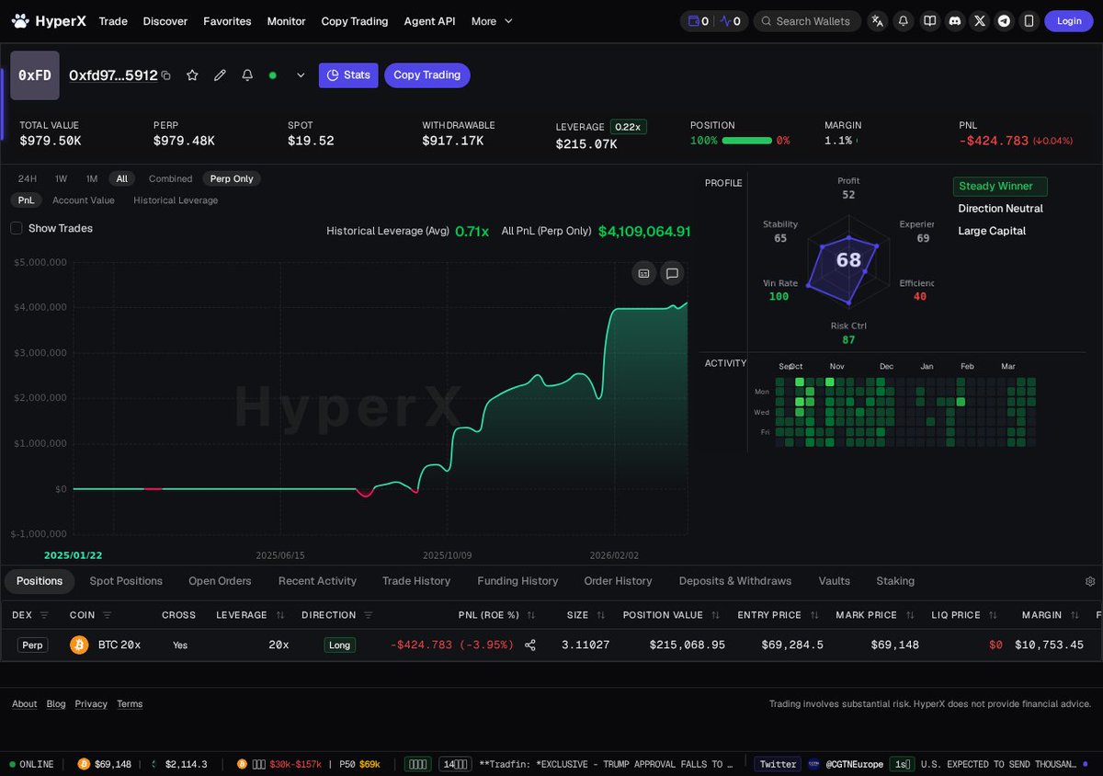This screenshot has height=776, width=1103.
Task: Open positions table settings gear
Action: point(1090,581)
